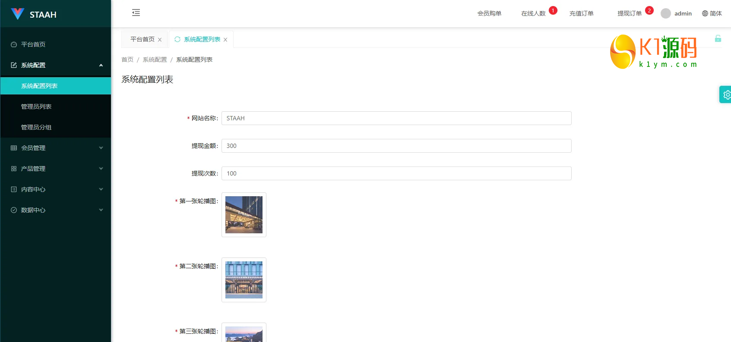Viewport: 731px width, 342px height.
Task: Open 平台首页 in the sidebar
Action: [56, 44]
